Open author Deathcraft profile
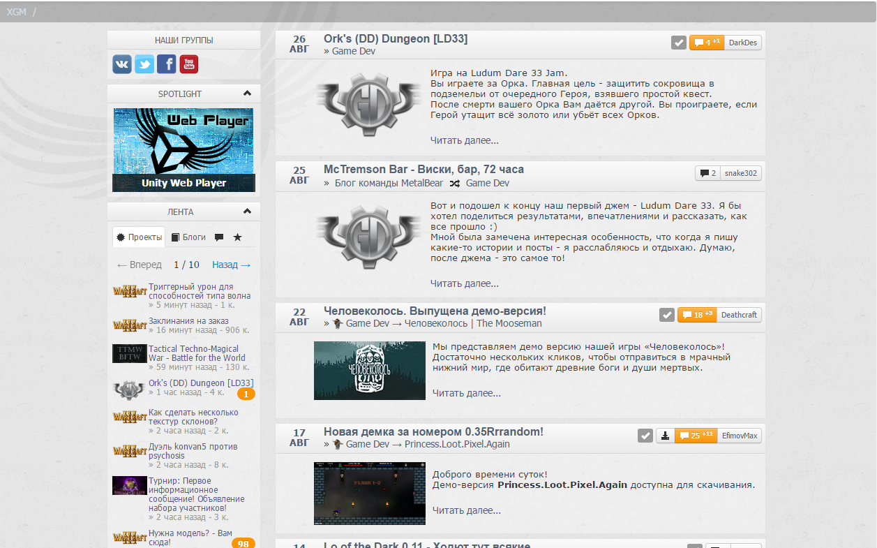The width and height of the screenshot is (877, 548). pyautogui.click(x=739, y=315)
